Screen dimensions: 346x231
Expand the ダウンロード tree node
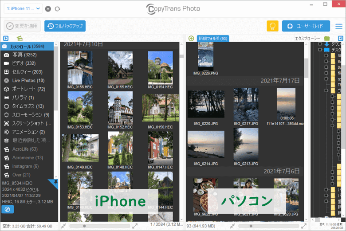point(320,44)
